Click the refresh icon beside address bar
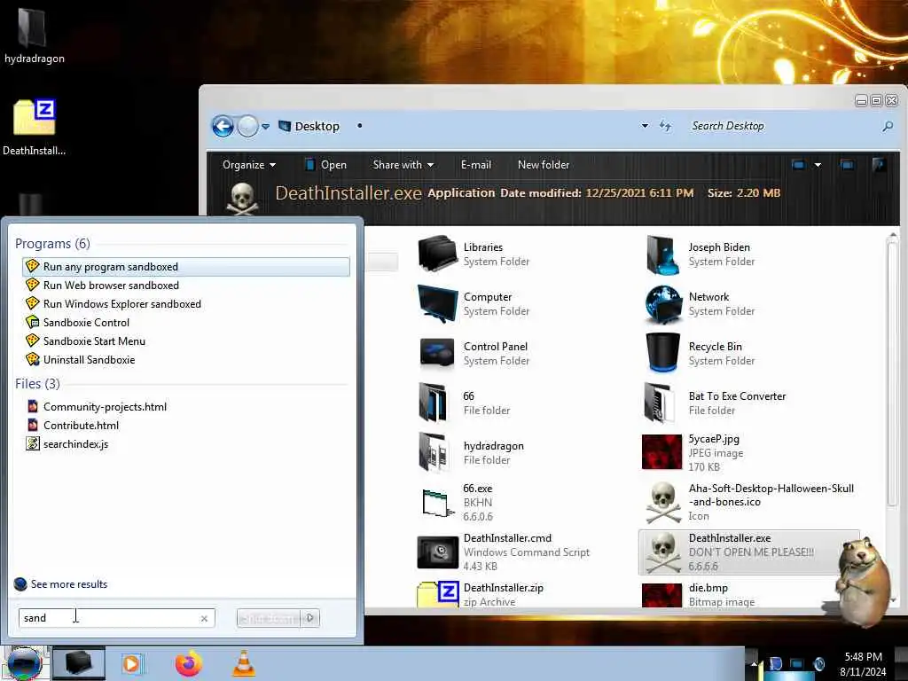 [665, 126]
